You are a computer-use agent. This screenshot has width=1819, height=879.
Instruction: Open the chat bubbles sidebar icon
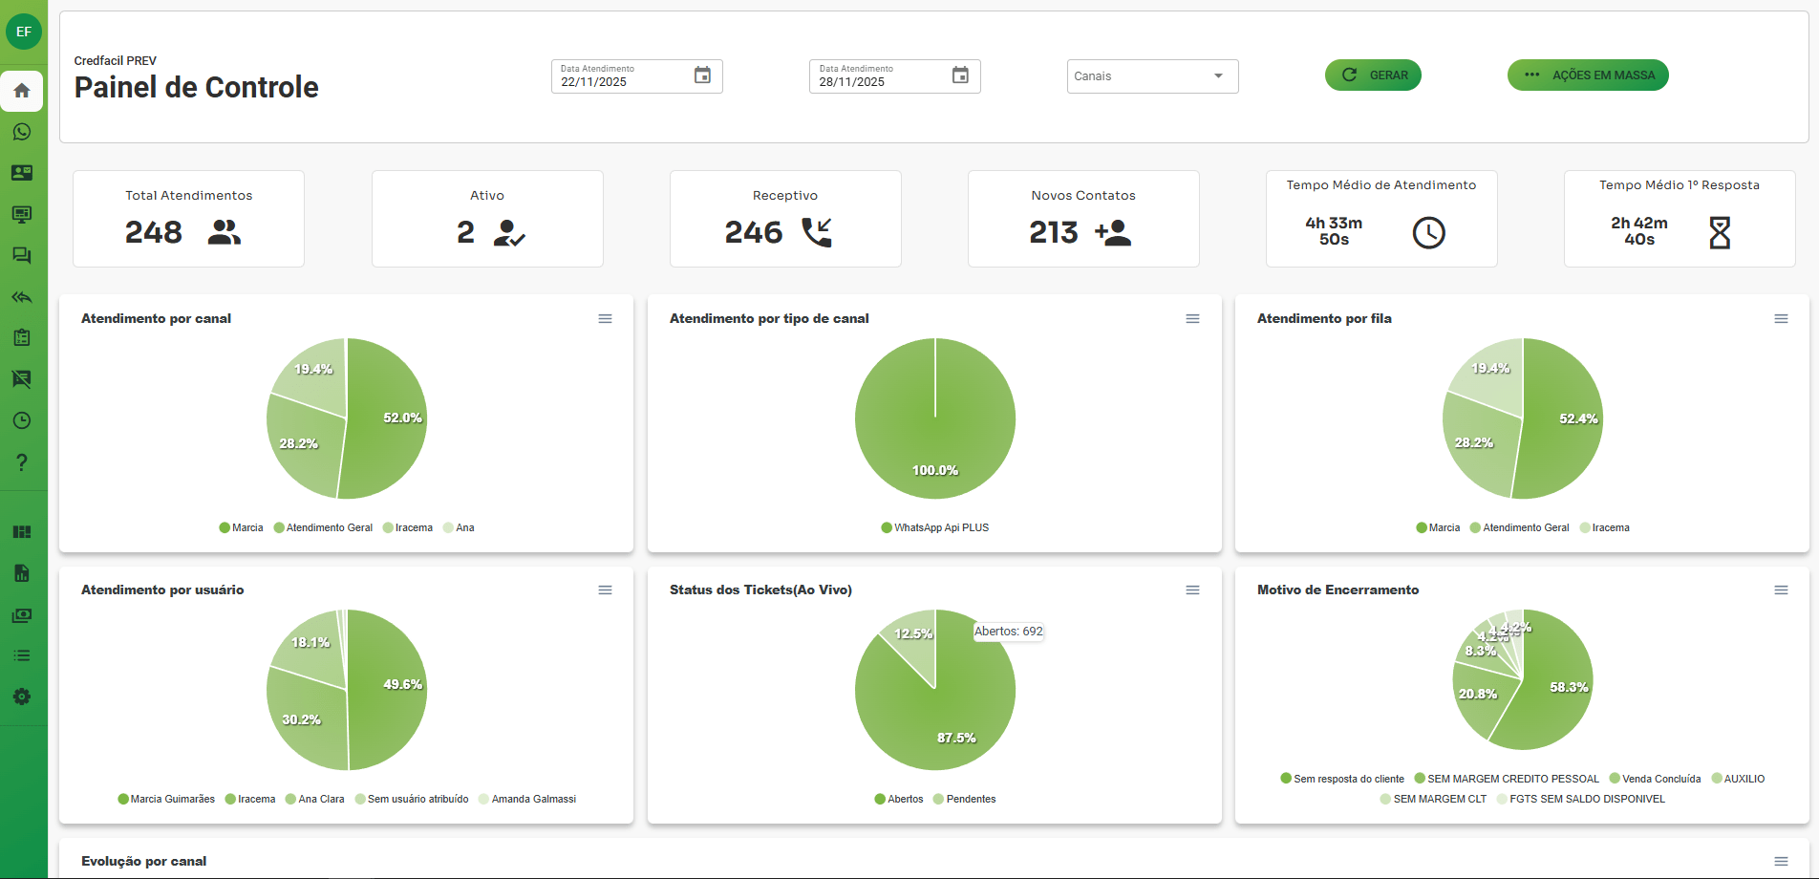22,255
